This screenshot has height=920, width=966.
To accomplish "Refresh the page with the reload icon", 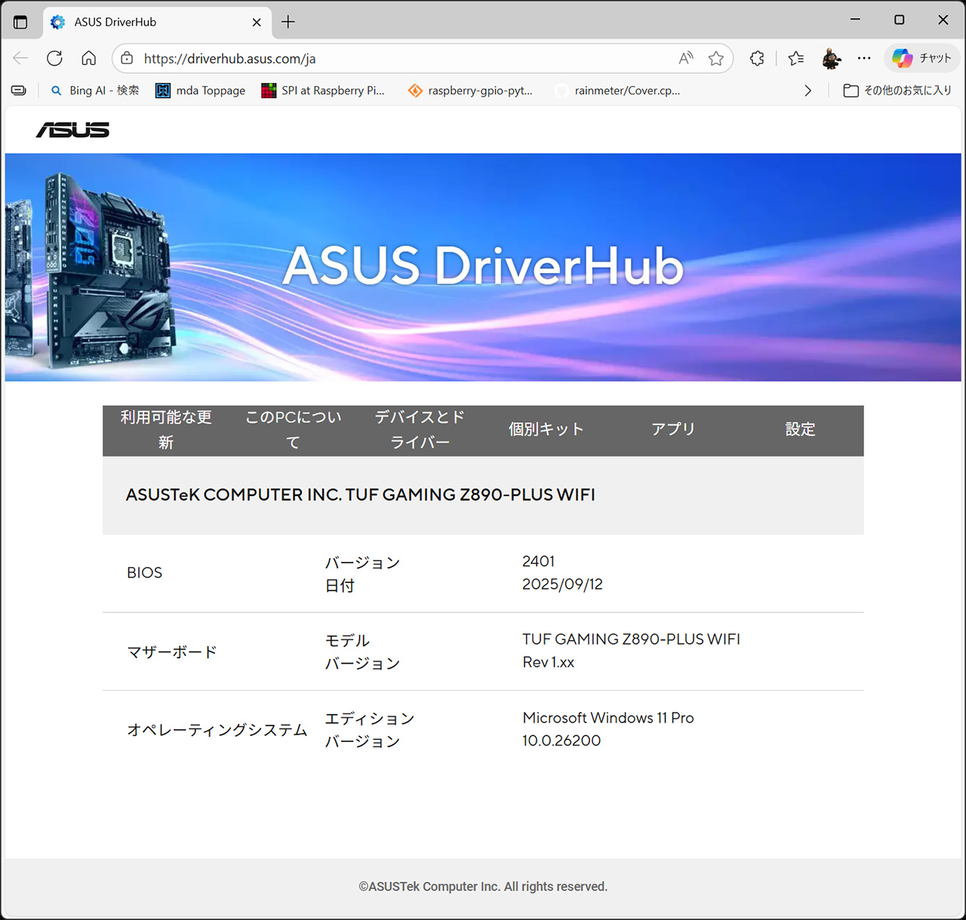I will point(54,58).
